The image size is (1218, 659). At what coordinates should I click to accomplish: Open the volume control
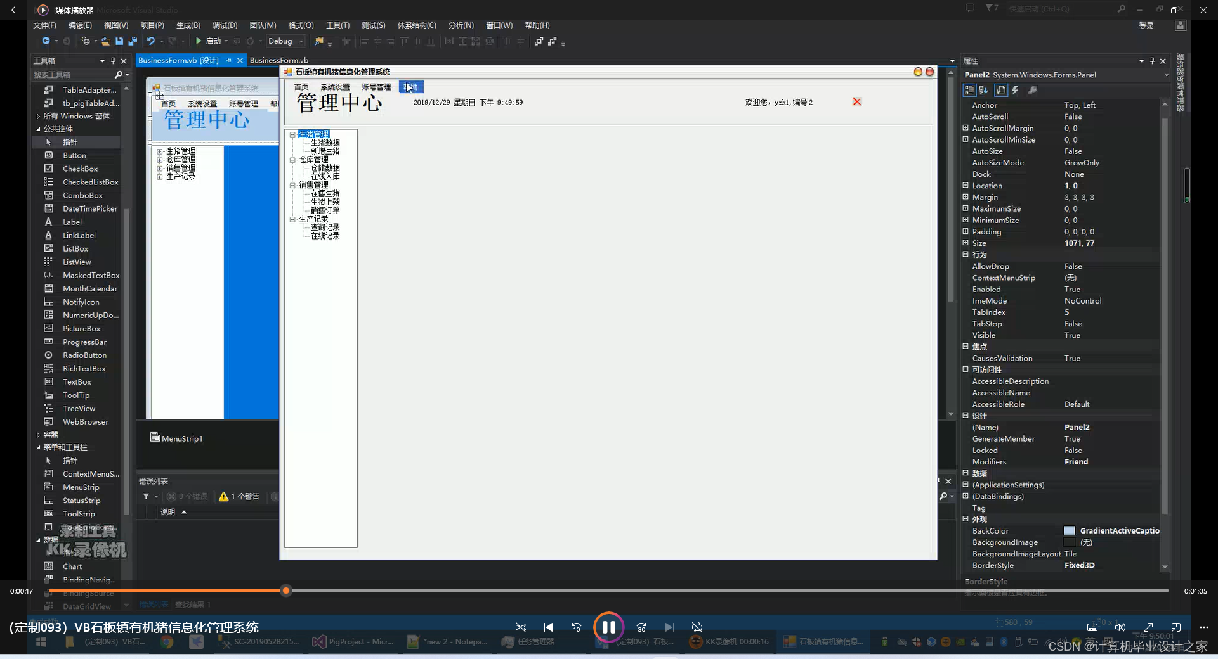[x=1120, y=627]
